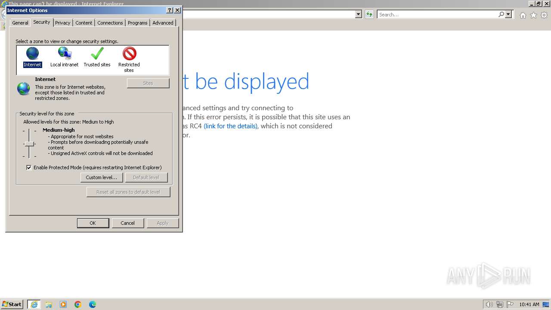
Task: Close the Internet Options dialog
Action: pos(177,10)
